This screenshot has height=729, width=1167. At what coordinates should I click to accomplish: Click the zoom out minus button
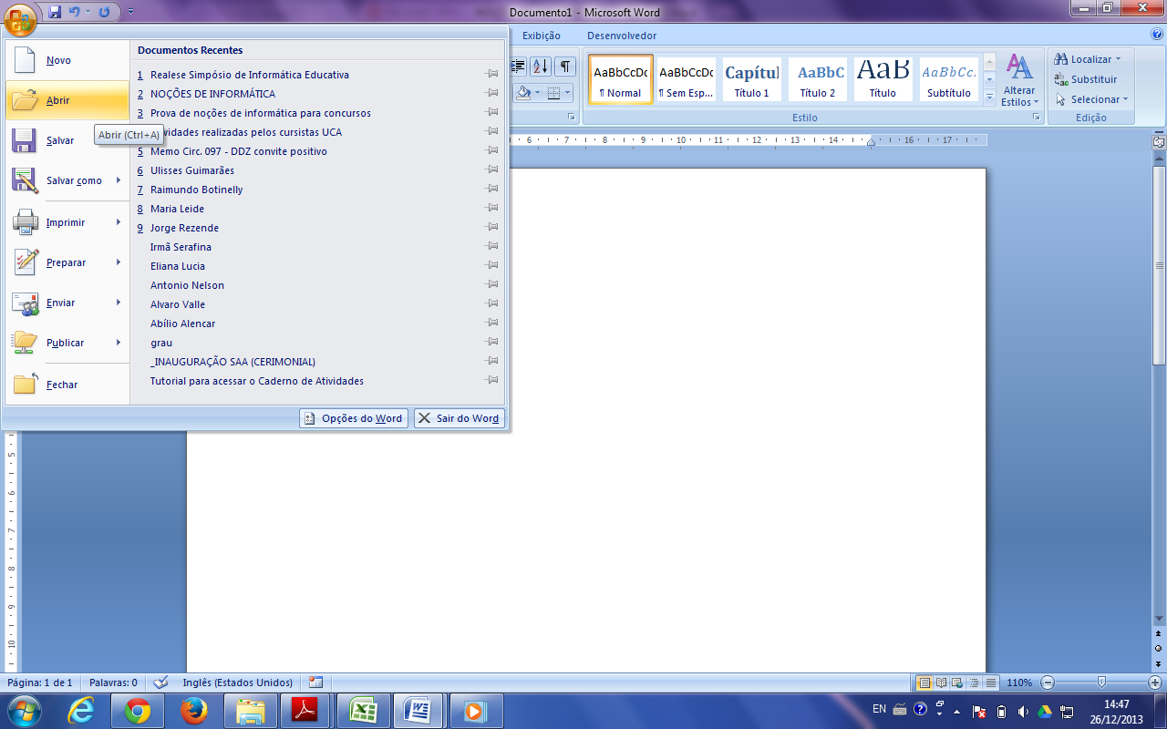[x=1048, y=682]
